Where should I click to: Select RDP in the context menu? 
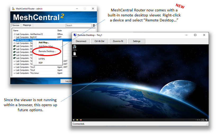40,63
